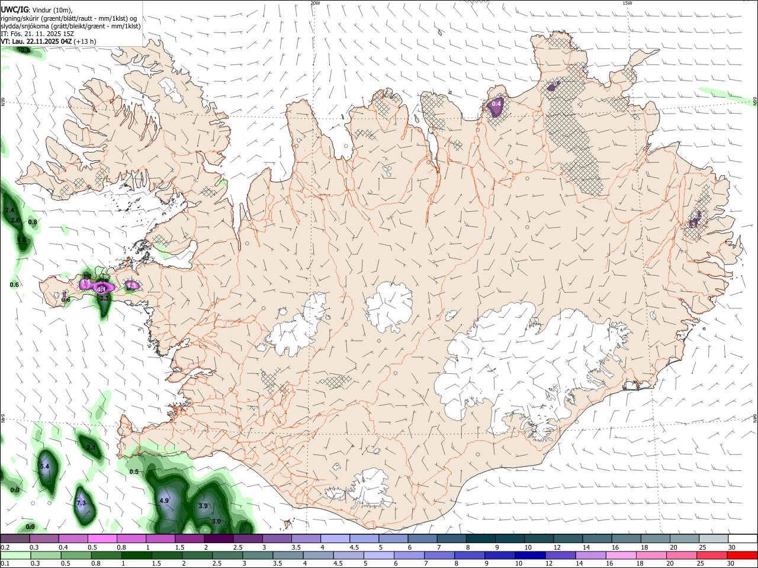Pick the 0.1 pale green swatch in the rain scale
Screen dimensions: 758x568
pos(15,555)
